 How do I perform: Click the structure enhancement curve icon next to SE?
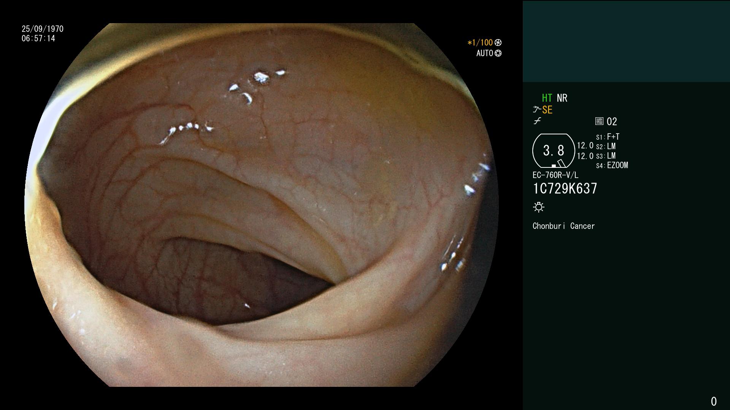(x=537, y=109)
